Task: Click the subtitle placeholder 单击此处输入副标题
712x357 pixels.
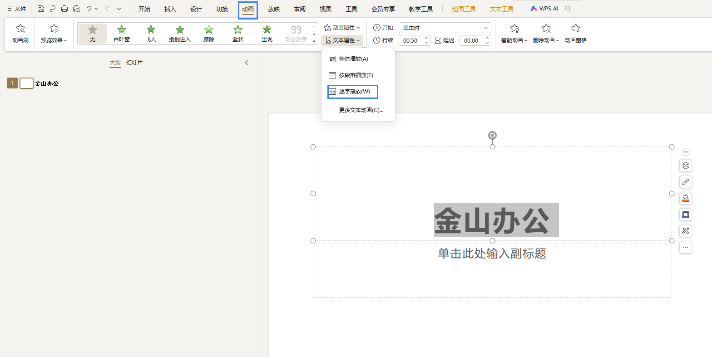Action: point(492,254)
